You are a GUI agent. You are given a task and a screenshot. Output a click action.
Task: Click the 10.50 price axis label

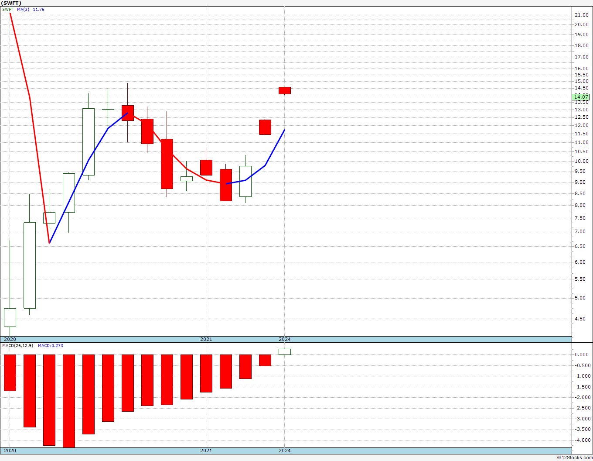(581, 151)
